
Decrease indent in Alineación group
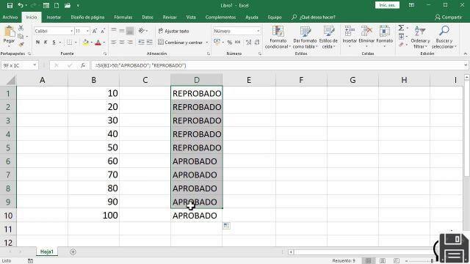coord(141,43)
